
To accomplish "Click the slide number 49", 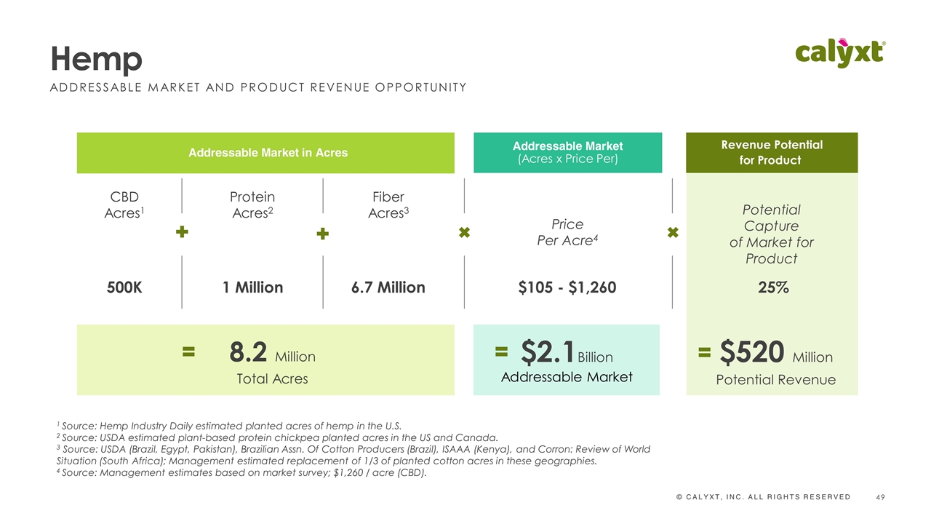I will click(x=882, y=496).
